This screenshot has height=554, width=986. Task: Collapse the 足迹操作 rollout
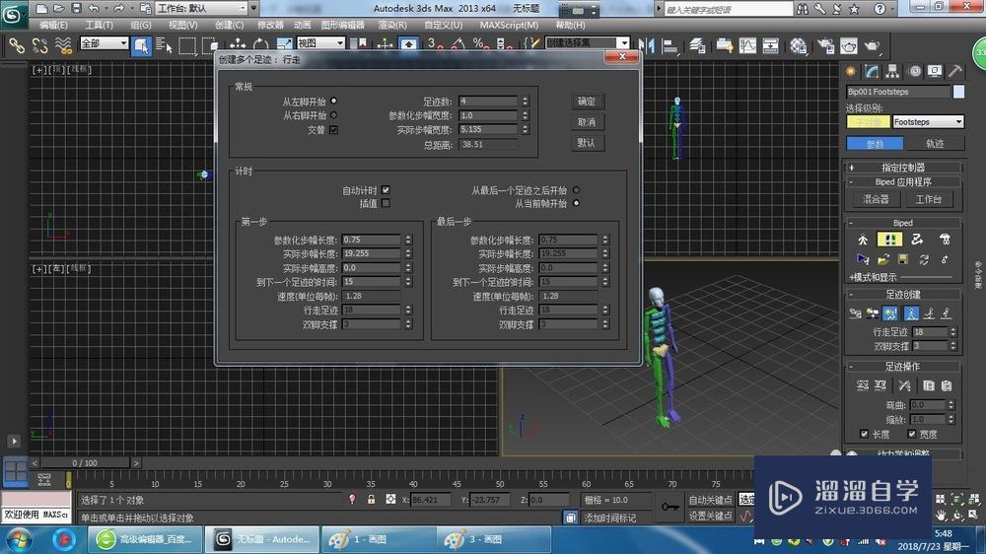pos(902,366)
